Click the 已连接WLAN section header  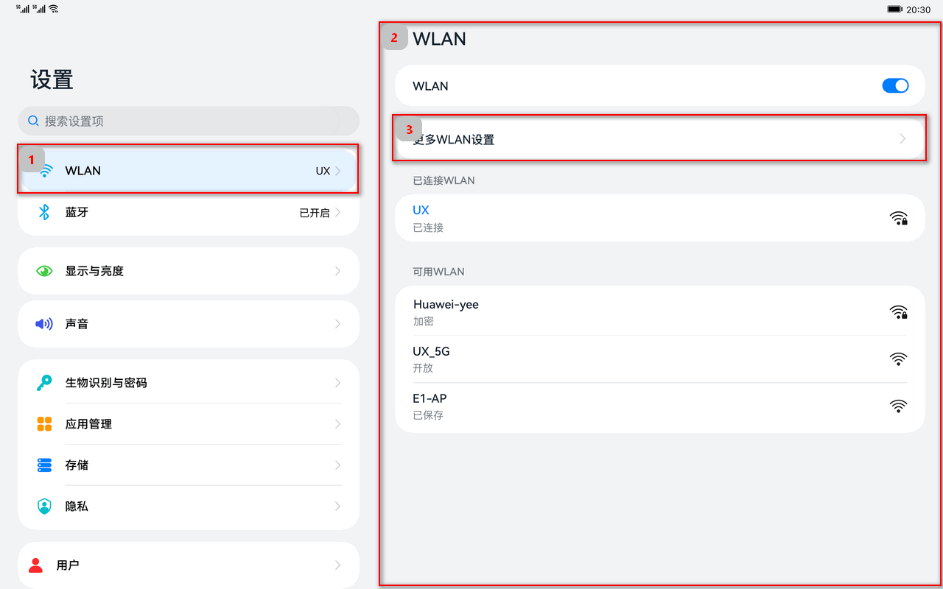(444, 180)
